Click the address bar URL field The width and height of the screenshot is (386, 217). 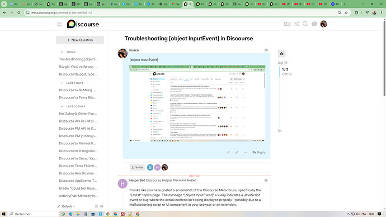point(182,12)
